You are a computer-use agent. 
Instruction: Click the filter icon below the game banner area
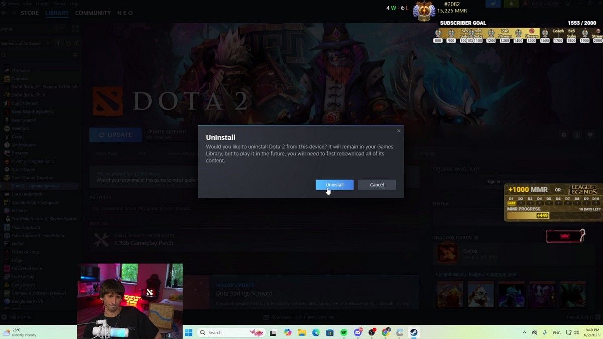(x=76, y=55)
